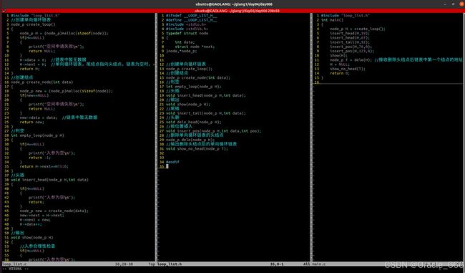The width and height of the screenshot is (465, 273).
Task: Click 'node_p dele(node_p H);' declaration
Action: (190, 140)
